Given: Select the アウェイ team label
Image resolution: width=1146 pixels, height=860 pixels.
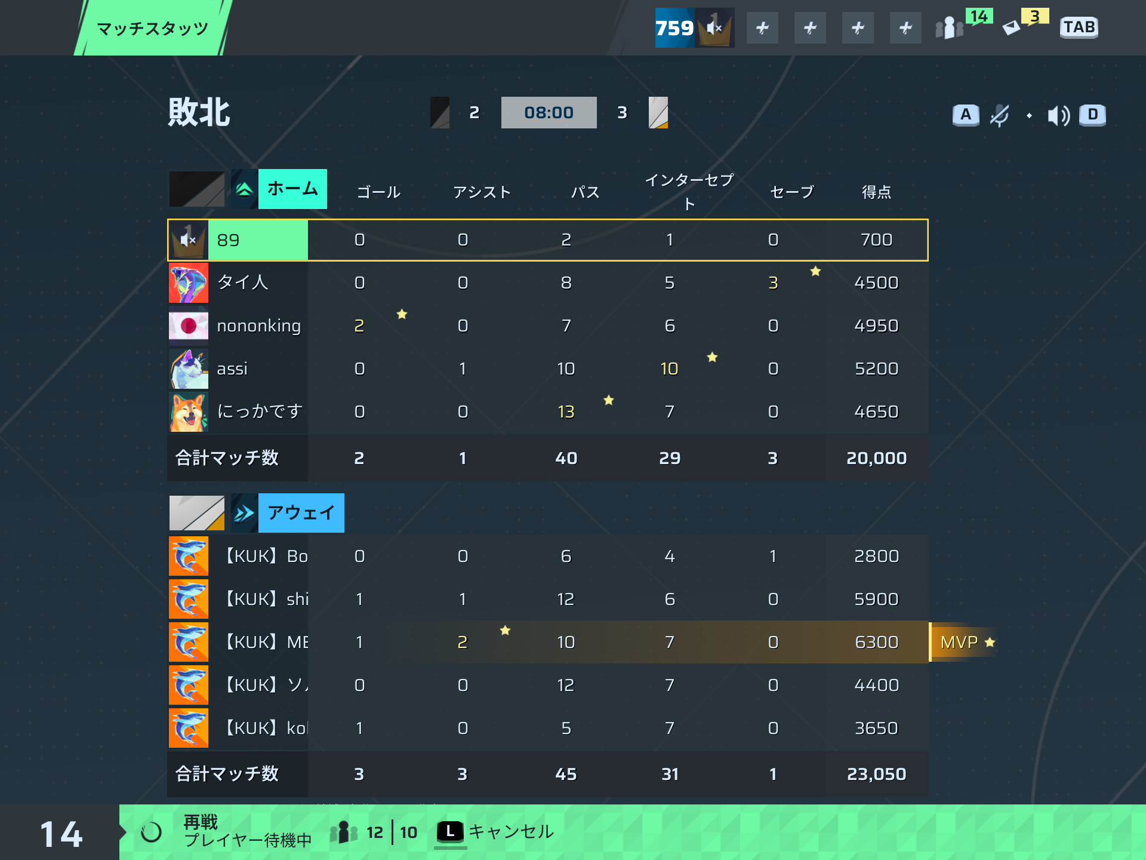Looking at the screenshot, I should tap(301, 512).
